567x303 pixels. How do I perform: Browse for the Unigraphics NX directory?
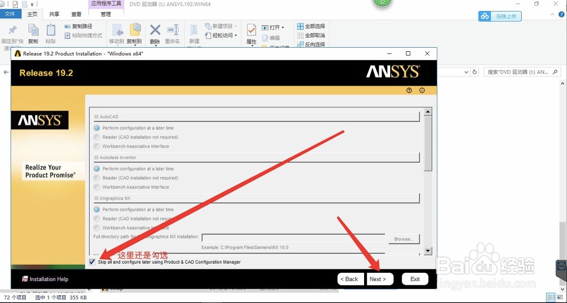(x=404, y=239)
